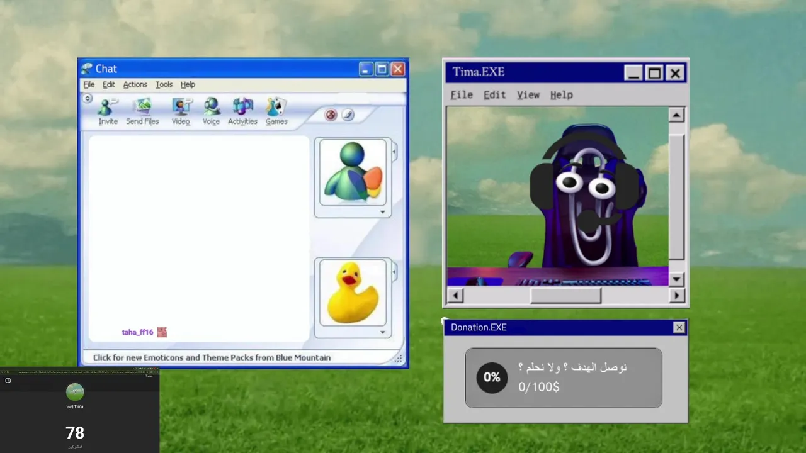The width and height of the screenshot is (806, 453).
Task: Click the Chat window title bar text
Action: pos(106,69)
